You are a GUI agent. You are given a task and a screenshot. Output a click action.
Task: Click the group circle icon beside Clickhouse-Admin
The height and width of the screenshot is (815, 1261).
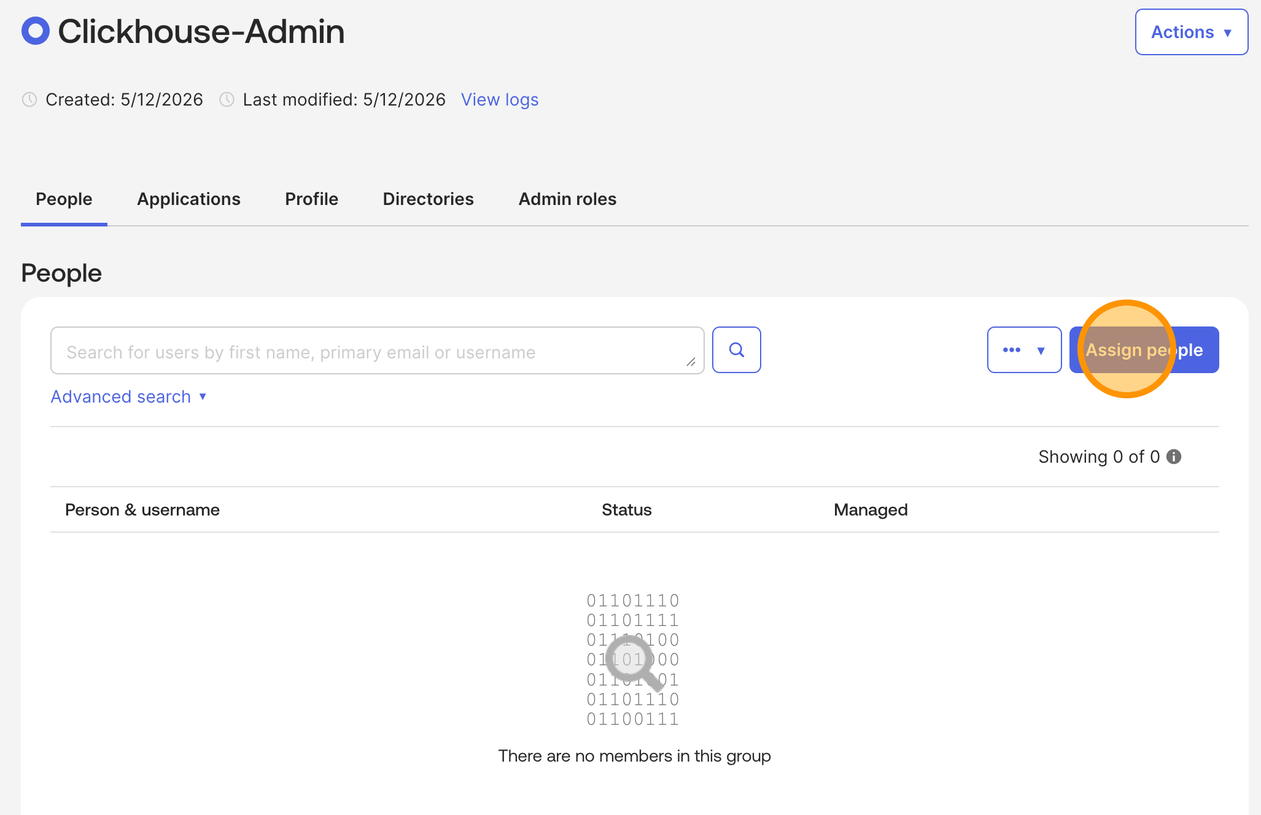35,31
